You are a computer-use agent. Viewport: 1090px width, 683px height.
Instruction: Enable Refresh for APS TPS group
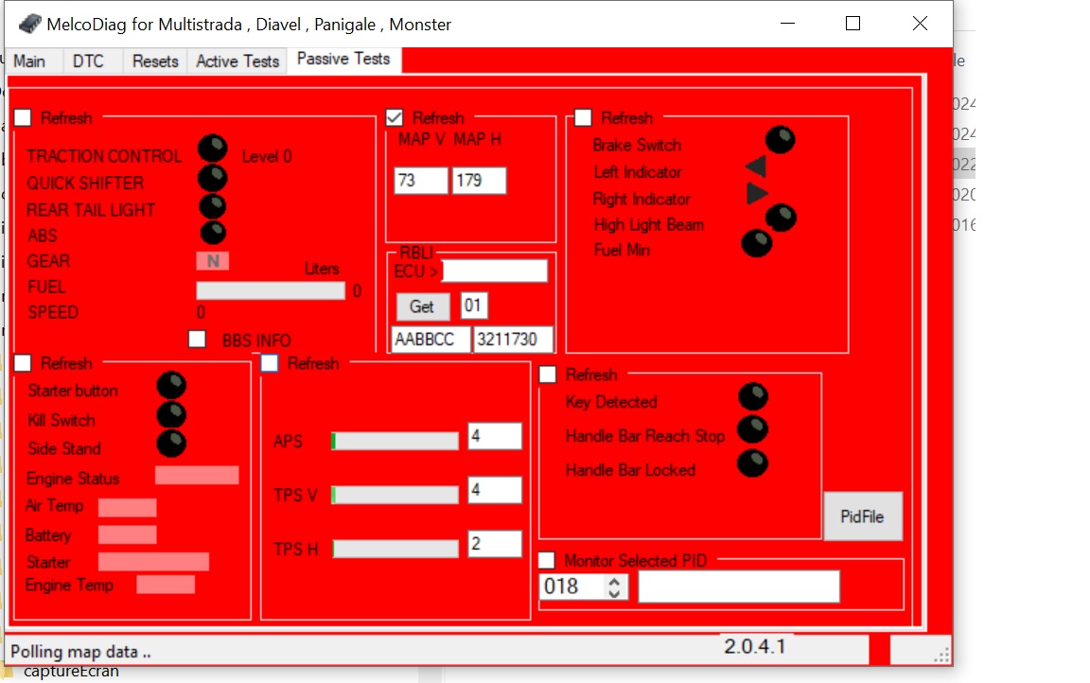pos(270,362)
